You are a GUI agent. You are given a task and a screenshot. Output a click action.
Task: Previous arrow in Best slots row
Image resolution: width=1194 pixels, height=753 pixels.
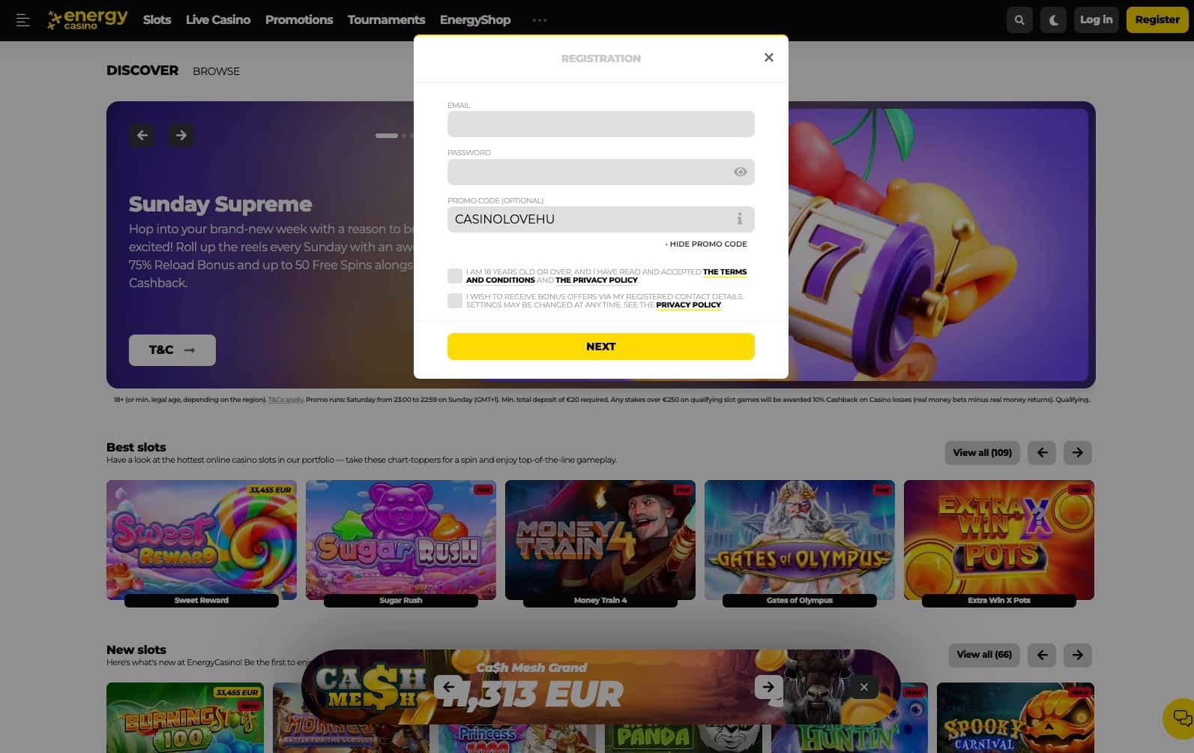click(1042, 453)
